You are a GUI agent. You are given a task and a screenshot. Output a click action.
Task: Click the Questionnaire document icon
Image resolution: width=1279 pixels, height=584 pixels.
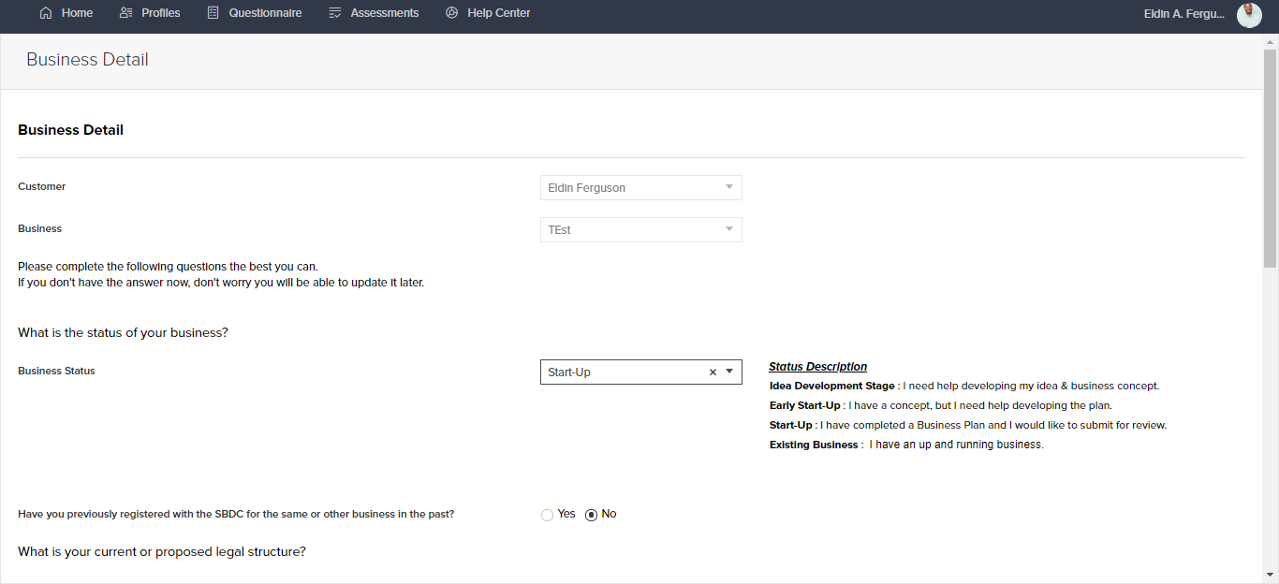(213, 13)
